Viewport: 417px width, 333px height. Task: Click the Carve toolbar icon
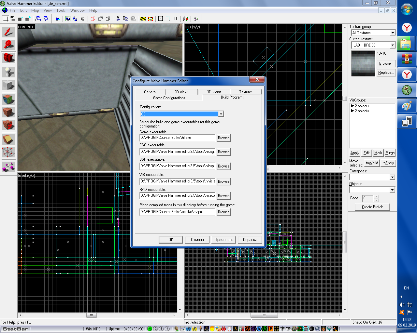pyautogui.click(x=58, y=19)
